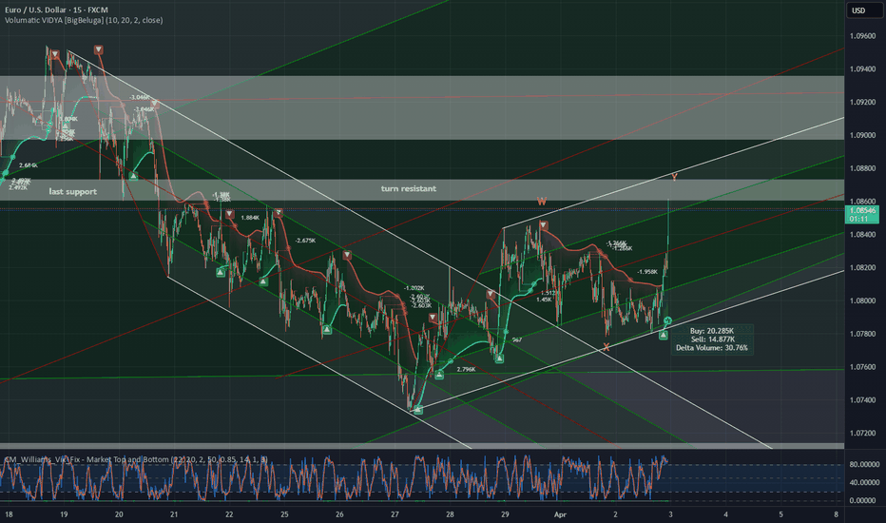Click the 1.09200 price axis label
Viewport: 886px width, 523px height.
click(x=862, y=103)
